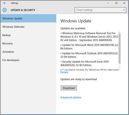This screenshot has height=115, width=129.
Task: Open the Details link
Action: tap(64, 72)
